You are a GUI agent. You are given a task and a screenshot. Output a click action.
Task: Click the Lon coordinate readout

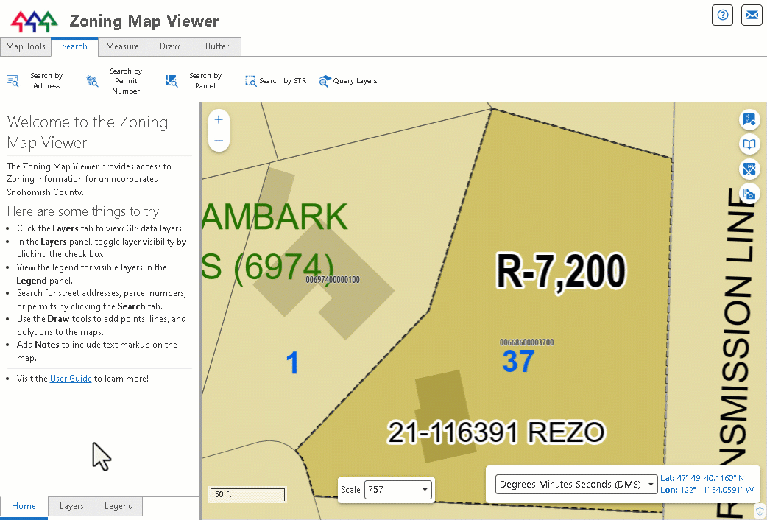(x=707, y=490)
